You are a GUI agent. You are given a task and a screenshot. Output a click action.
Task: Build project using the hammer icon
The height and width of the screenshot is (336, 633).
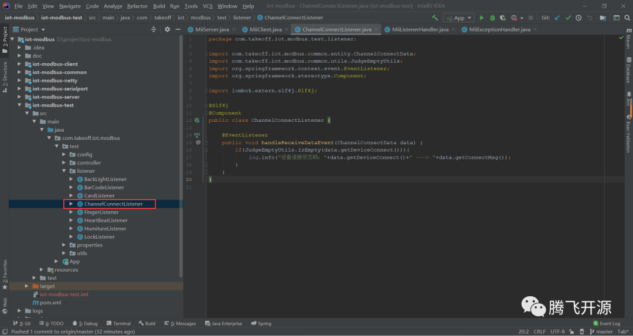(x=435, y=18)
